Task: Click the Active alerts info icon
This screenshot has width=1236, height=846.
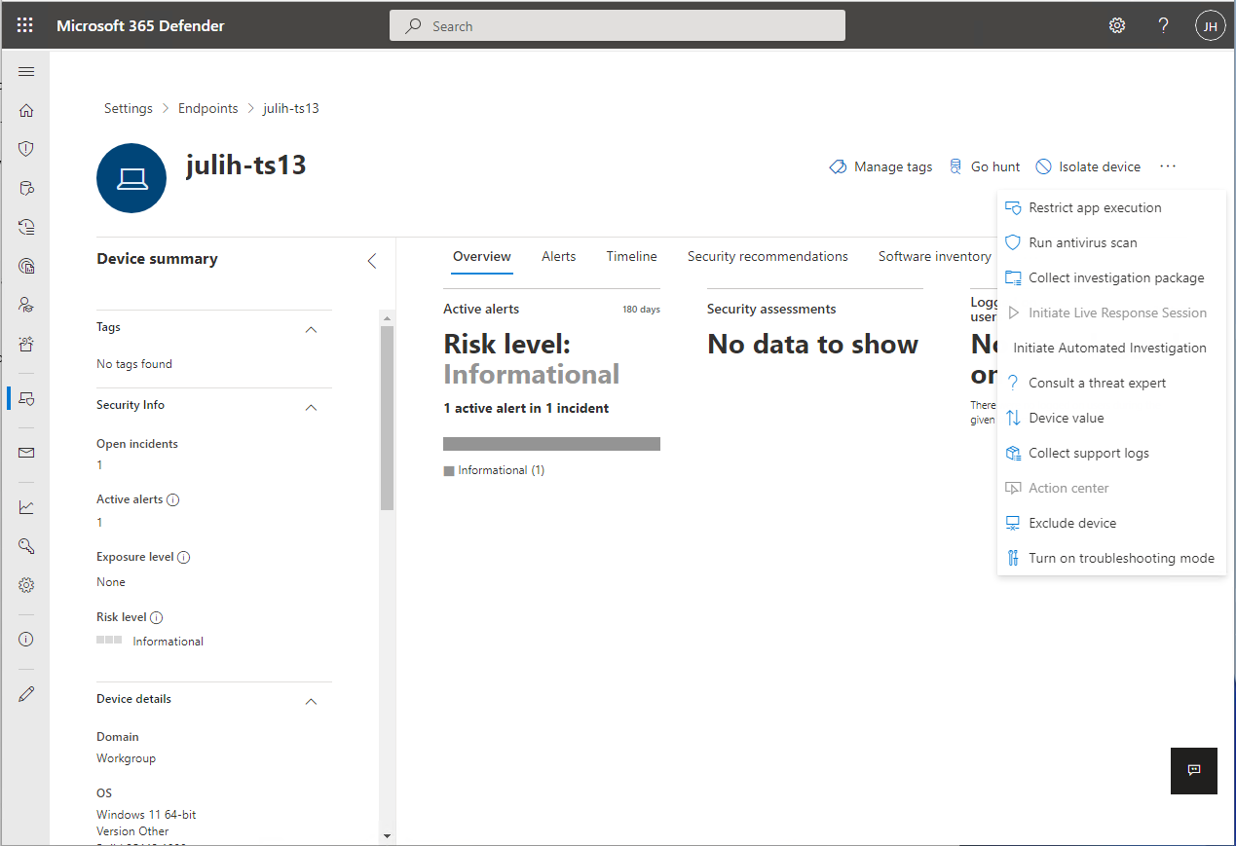Action: click(173, 499)
